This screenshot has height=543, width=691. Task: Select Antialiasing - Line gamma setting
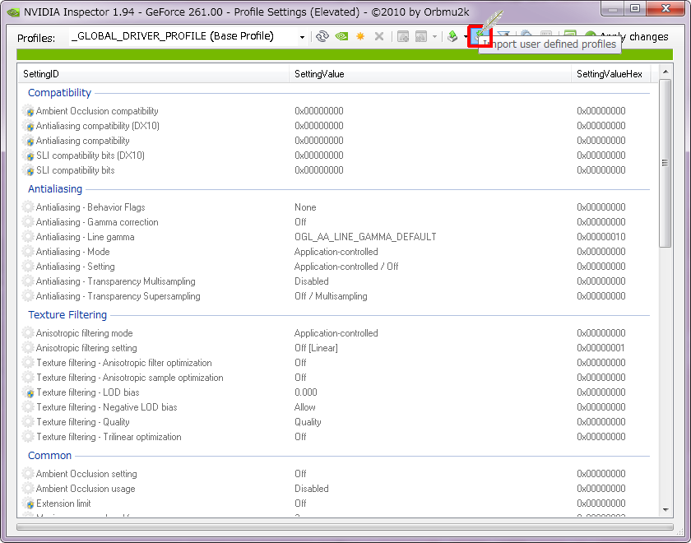(85, 237)
